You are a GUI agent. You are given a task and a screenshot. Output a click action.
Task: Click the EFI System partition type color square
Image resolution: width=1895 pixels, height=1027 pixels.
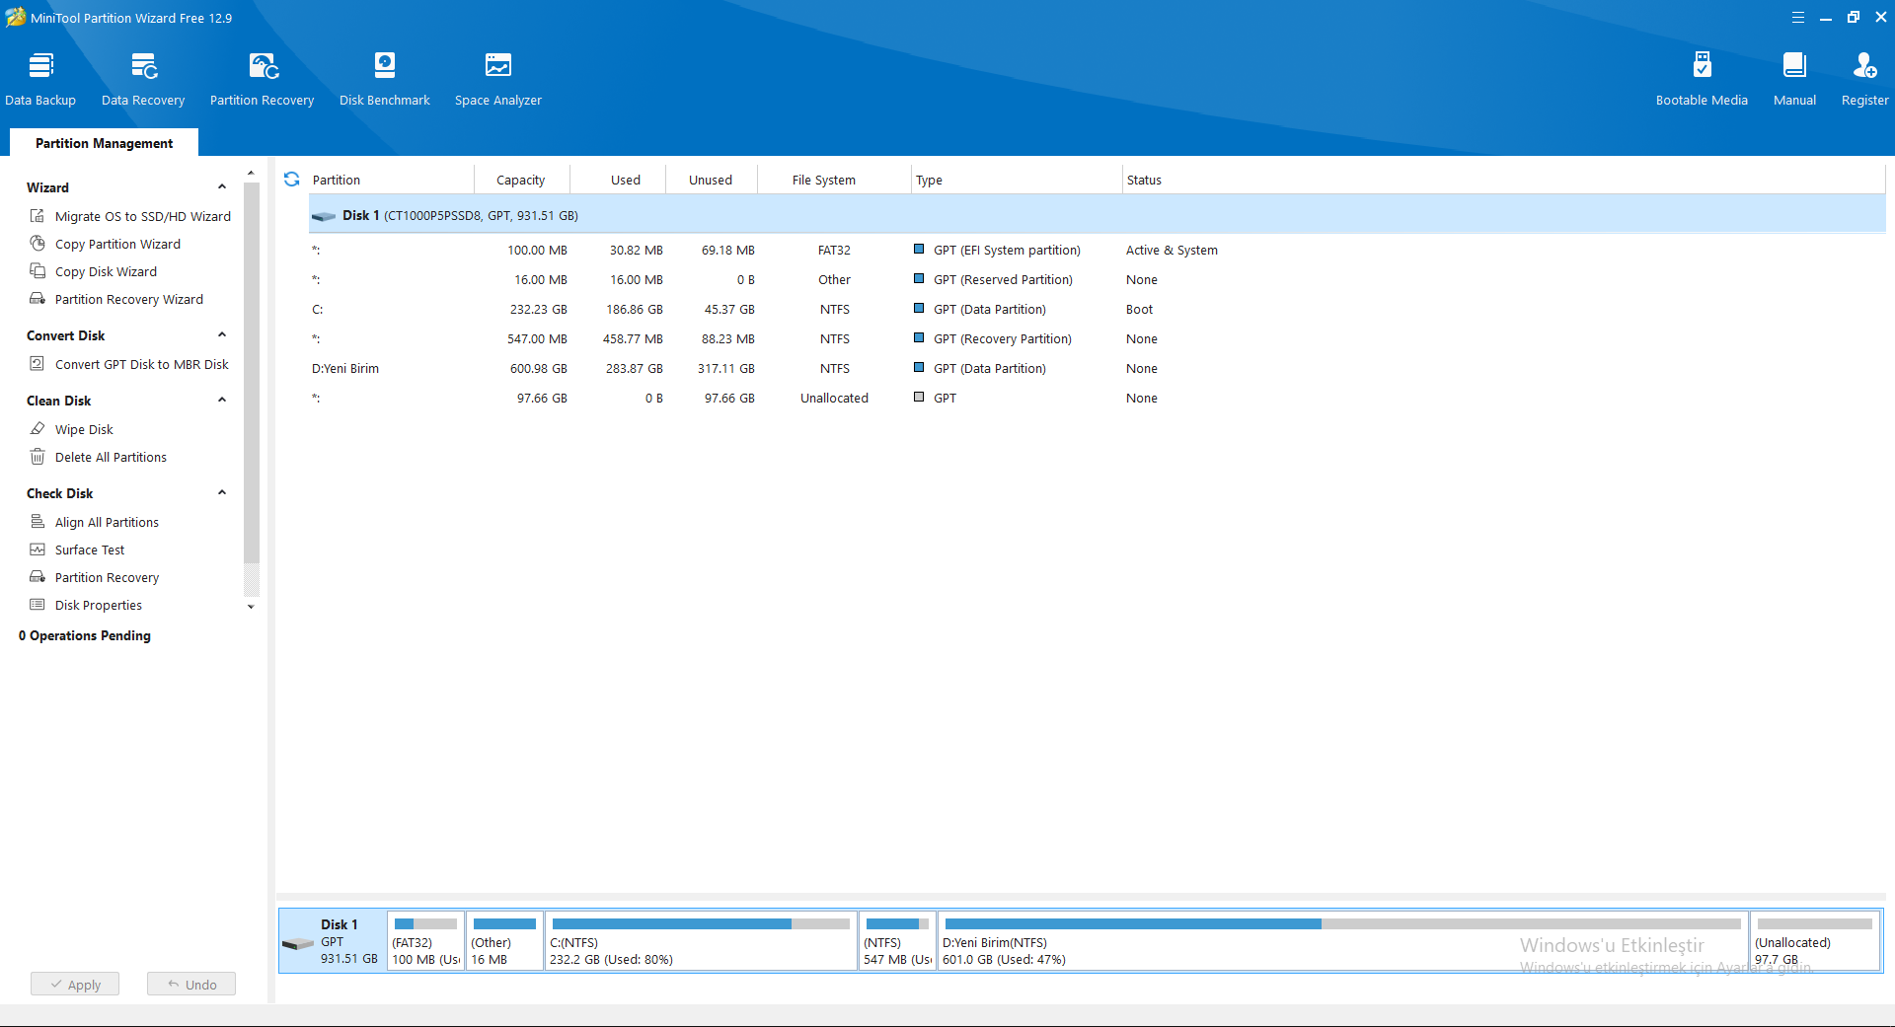pyautogui.click(x=919, y=250)
